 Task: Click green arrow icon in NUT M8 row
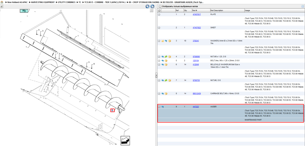[x=166, y=57]
